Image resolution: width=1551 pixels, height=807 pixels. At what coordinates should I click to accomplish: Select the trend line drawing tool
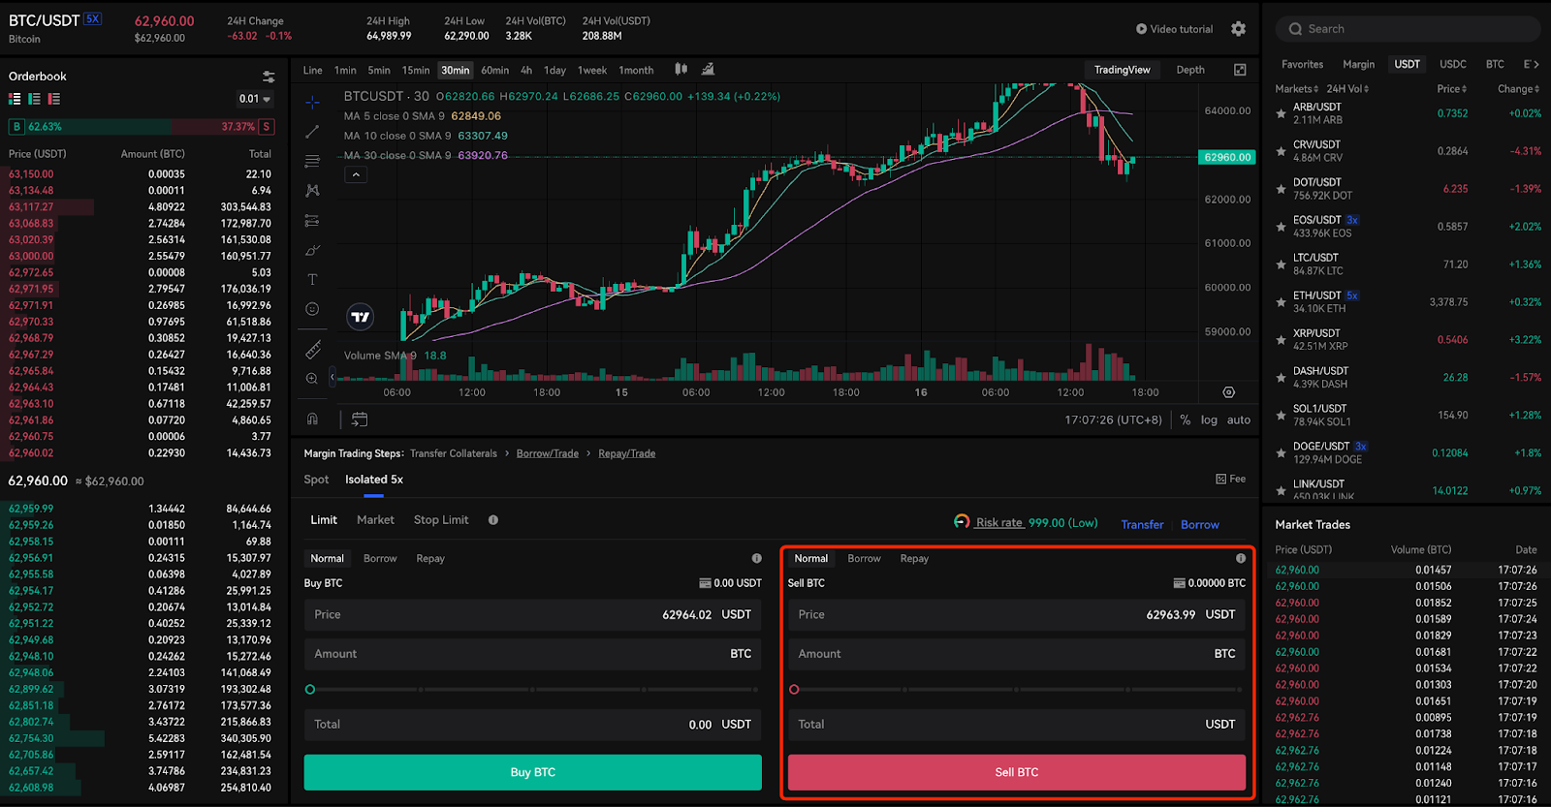tap(312, 132)
